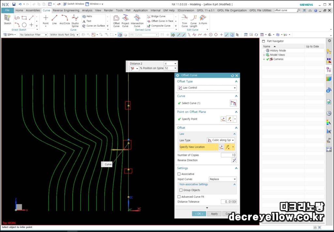334x232 pixels.
Task: Open the No Selection Filter dropdown
Action: [x=34, y=35]
